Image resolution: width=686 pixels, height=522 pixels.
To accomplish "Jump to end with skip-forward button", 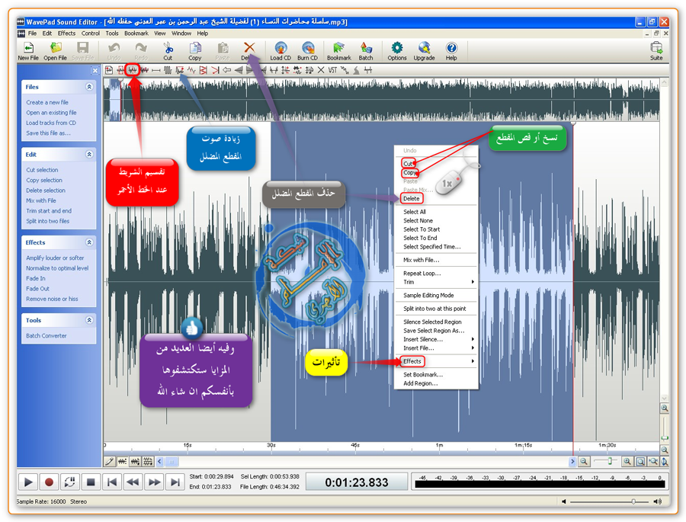I will tap(175, 482).
